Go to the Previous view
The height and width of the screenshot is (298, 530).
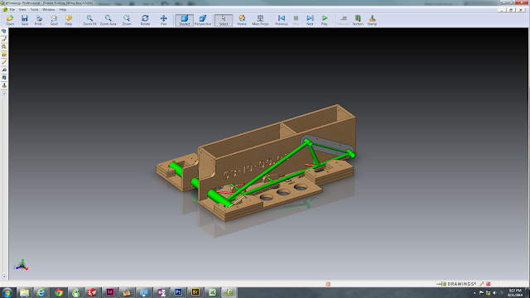coord(282,20)
